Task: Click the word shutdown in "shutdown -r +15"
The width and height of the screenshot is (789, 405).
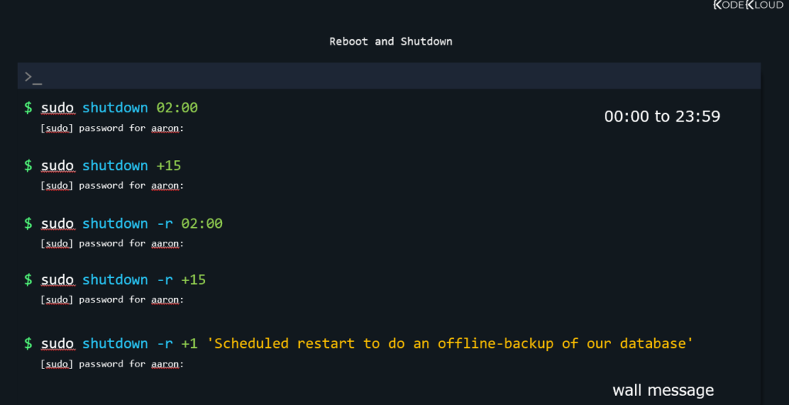Action: [115, 279]
